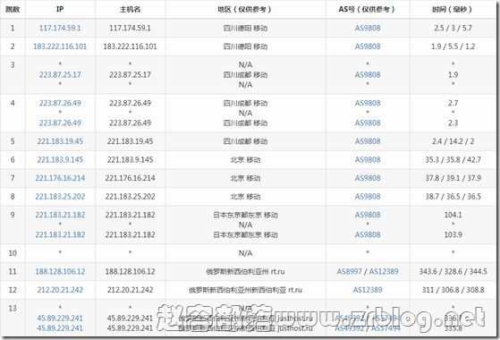Select the hostname 188.128.106.12 in the 主机名 column
The width and height of the screenshot is (500, 340).
pos(130,271)
